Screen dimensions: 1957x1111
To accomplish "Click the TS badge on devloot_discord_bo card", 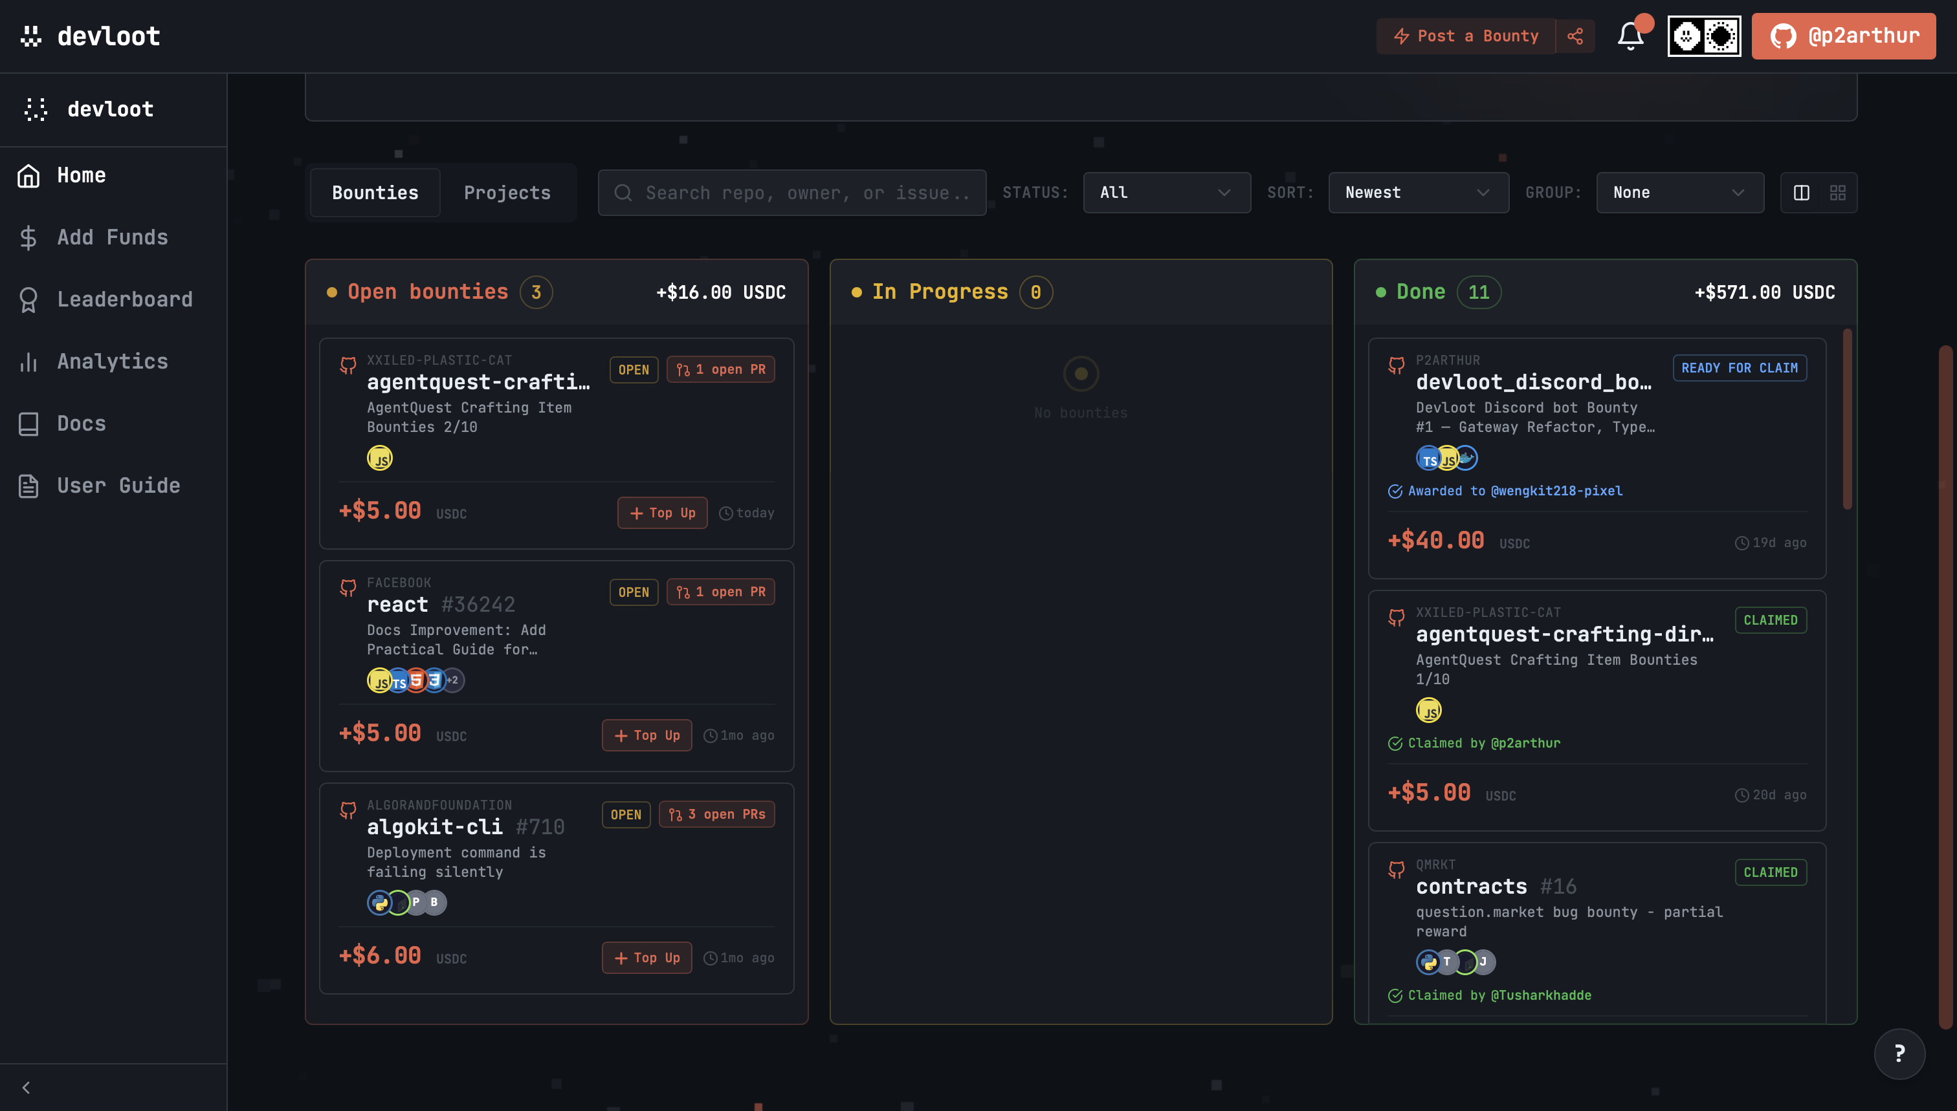I will click(x=1429, y=458).
